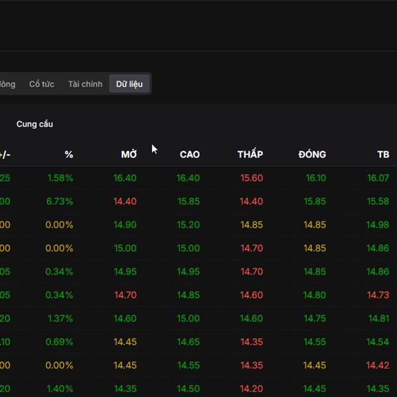Sort by the % column header
Screen dimensions: 397x397
(x=69, y=154)
